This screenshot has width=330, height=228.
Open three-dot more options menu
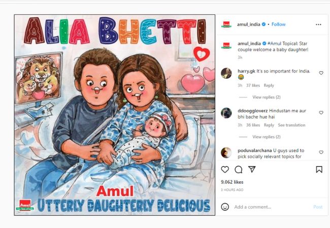318,24
